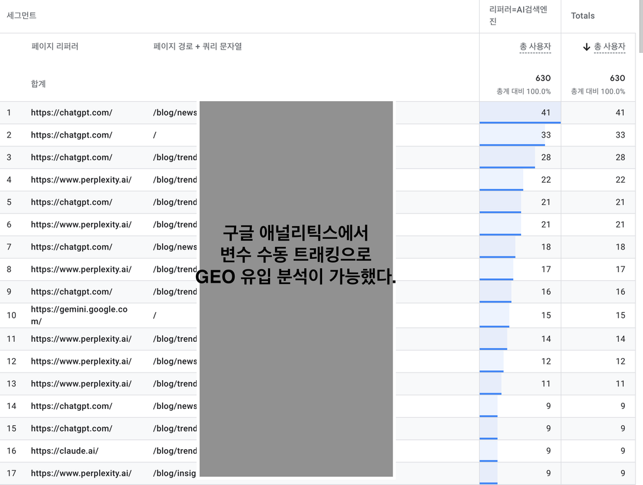Click row 2 referrer https://chatgpt.com/

(72, 135)
